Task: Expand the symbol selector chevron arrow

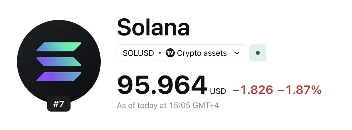Action: [x=237, y=53]
